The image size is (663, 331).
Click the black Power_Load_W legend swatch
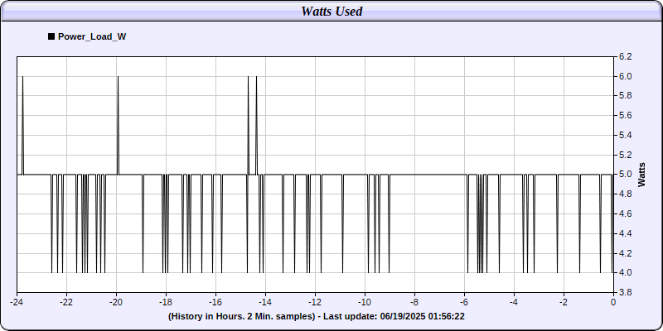[51, 36]
